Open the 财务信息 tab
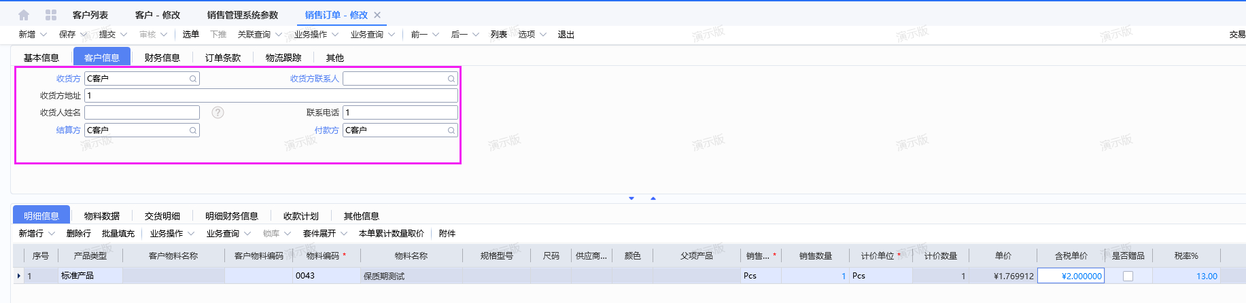The height and width of the screenshot is (303, 1246). pos(162,58)
